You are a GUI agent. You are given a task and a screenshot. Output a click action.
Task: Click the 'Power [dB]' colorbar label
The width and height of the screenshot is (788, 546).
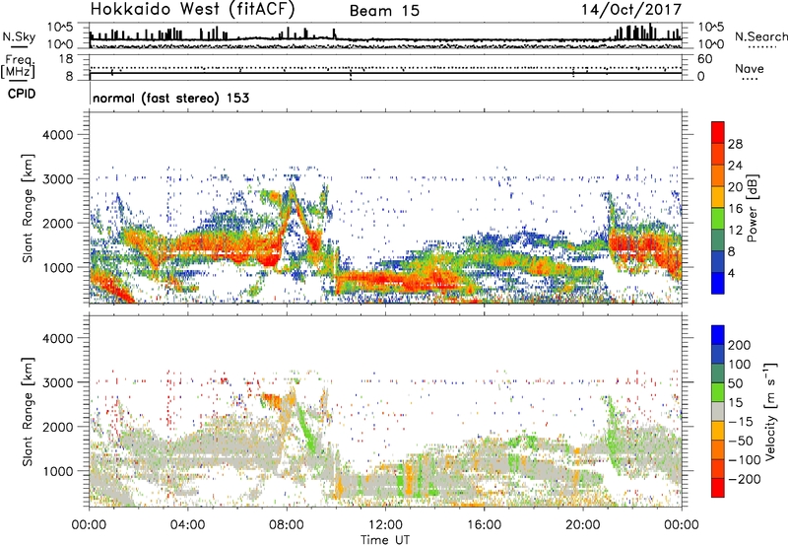pos(752,208)
